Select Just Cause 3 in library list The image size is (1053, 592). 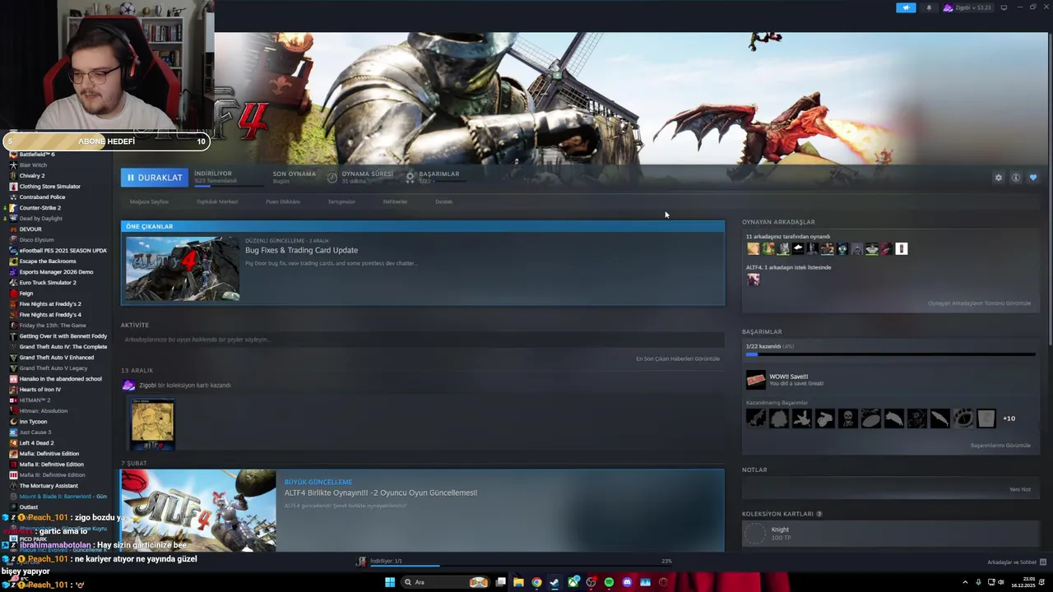point(35,432)
